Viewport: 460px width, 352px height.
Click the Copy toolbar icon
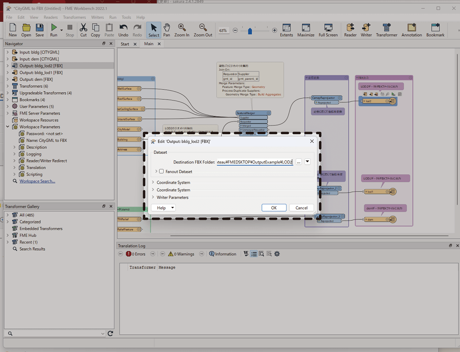pos(95,30)
